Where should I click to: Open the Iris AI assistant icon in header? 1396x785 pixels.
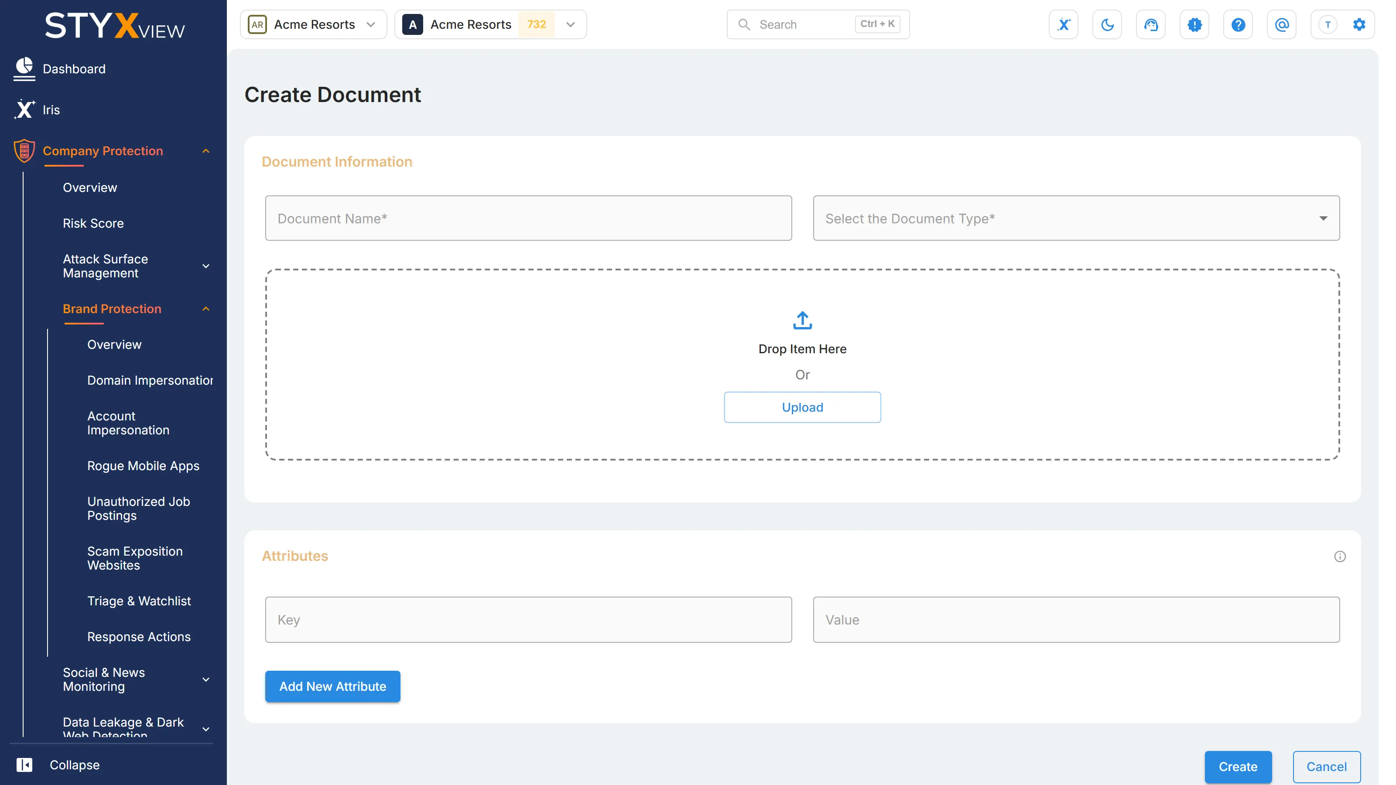click(1063, 24)
